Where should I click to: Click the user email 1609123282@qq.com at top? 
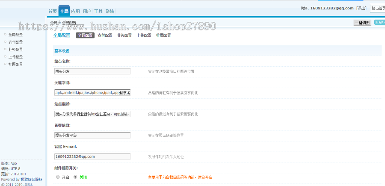tap(332, 9)
